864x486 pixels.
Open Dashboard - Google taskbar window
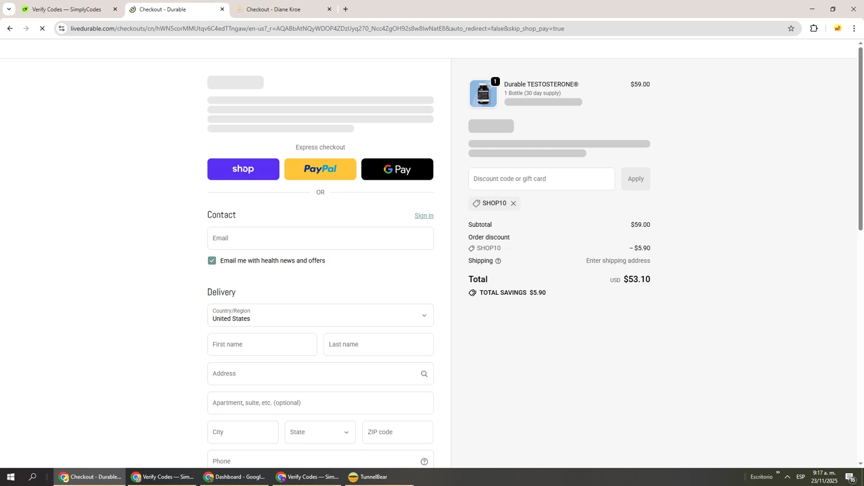(234, 477)
